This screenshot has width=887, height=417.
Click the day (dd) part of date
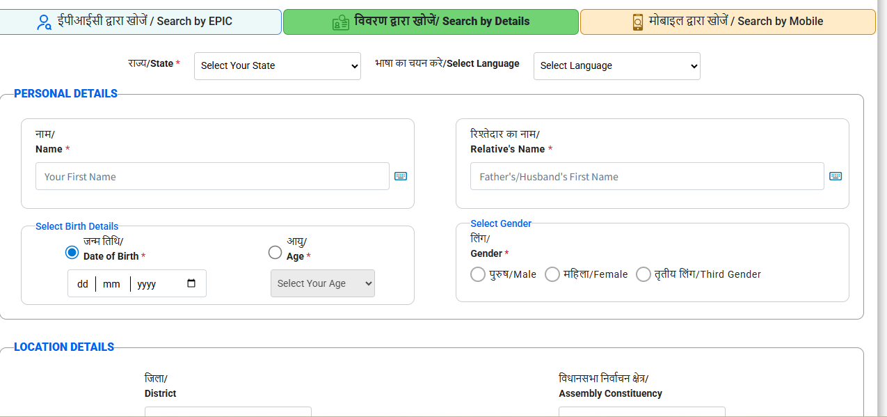click(83, 284)
